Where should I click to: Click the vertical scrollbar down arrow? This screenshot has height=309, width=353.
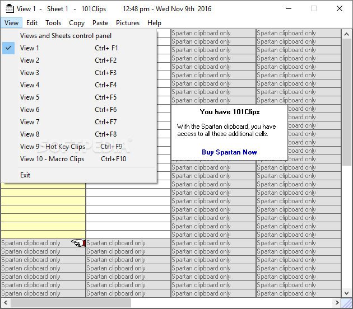(x=346, y=293)
